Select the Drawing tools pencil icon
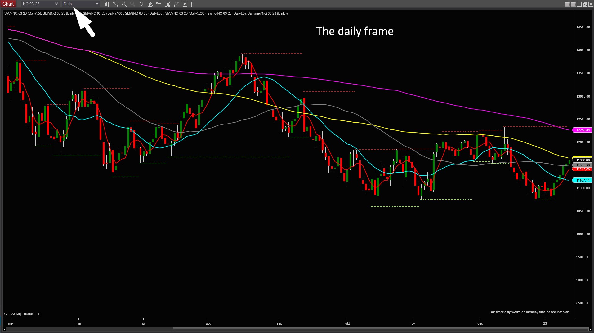Image resolution: width=594 pixels, height=333 pixels. [x=115, y=4]
